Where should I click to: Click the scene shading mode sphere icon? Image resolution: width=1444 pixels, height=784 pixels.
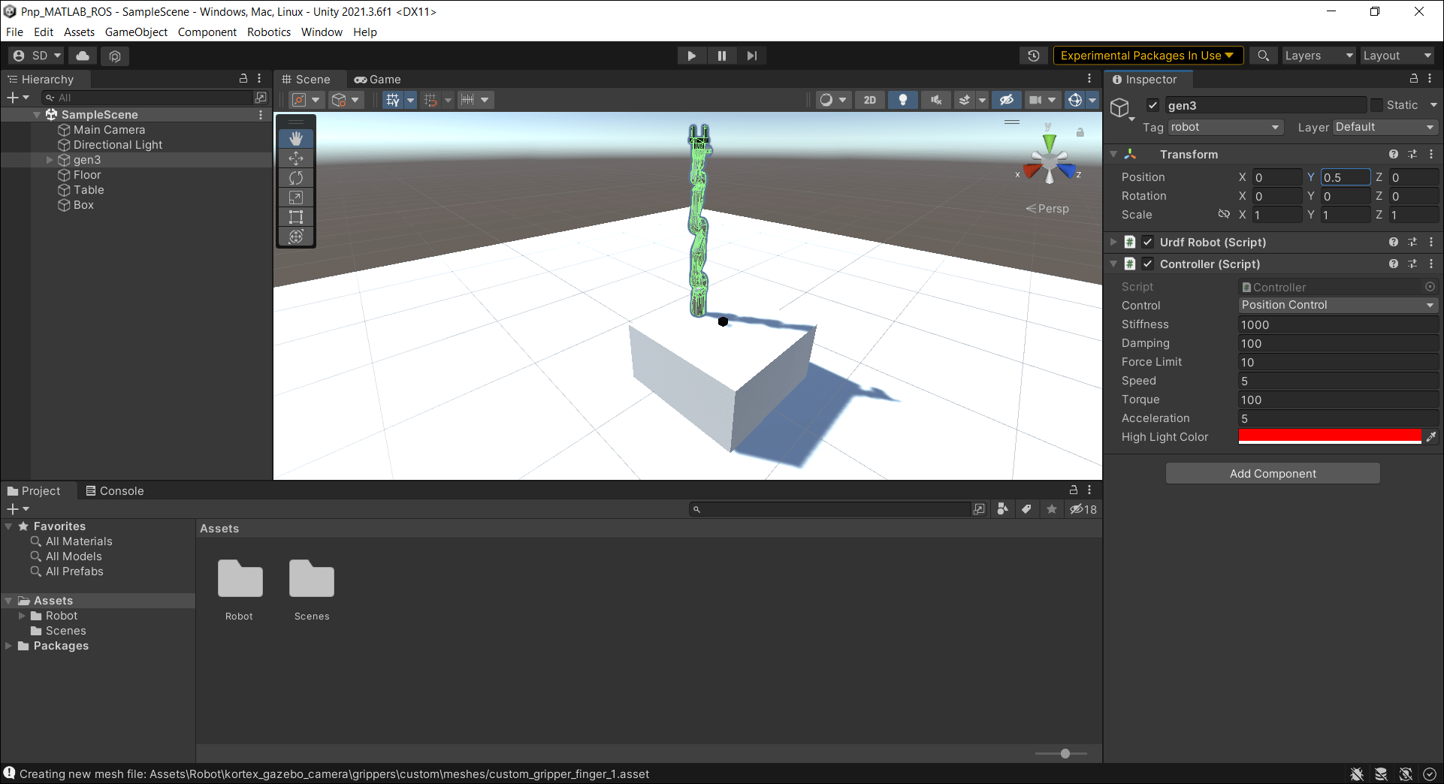826,99
